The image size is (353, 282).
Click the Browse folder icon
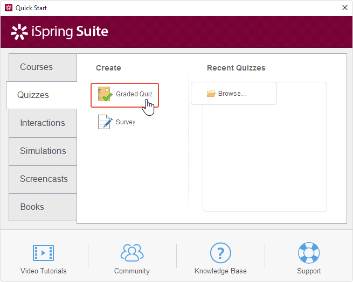pos(211,93)
